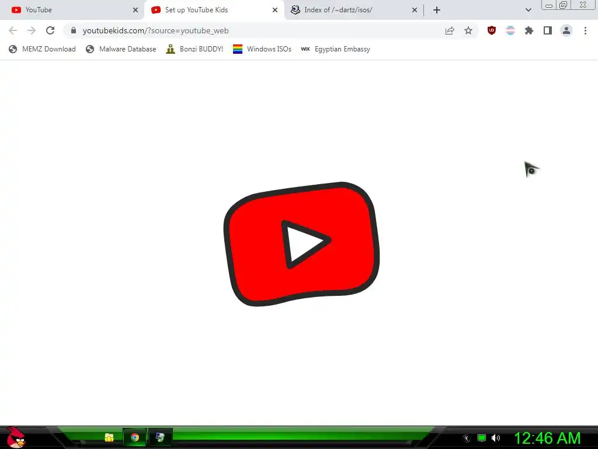Open the Malware Database bookmark

[x=121, y=49]
